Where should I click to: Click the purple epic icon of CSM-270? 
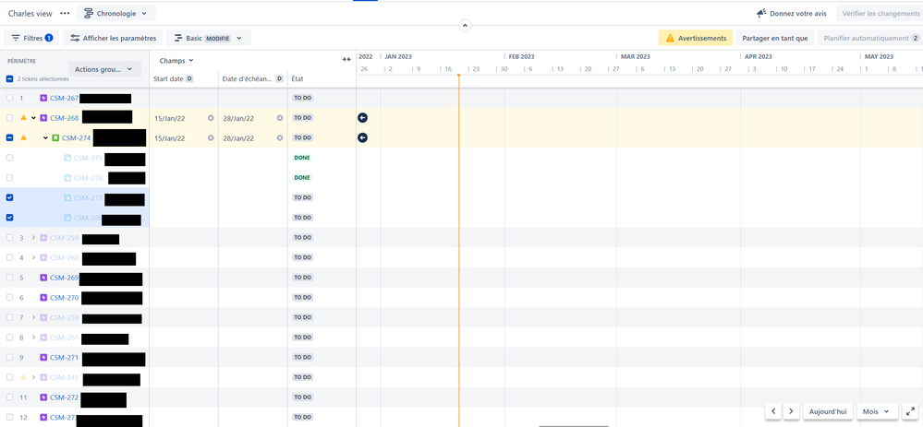(43, 298)
